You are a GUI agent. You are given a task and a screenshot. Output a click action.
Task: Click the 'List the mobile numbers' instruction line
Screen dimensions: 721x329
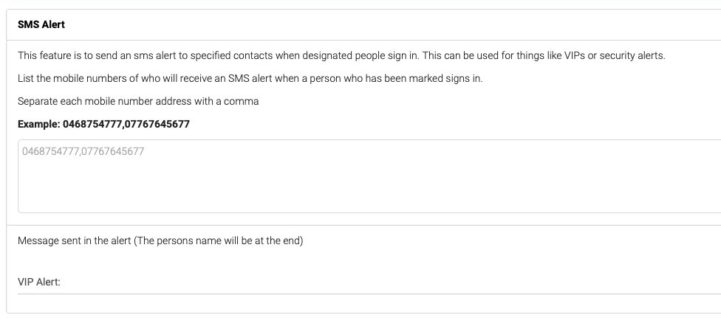point(250,78)
